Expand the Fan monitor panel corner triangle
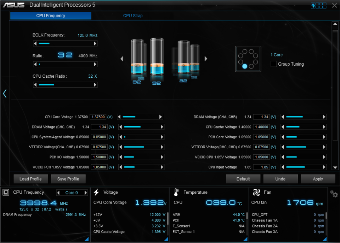 pyautogui.click(x=325, y=239)
